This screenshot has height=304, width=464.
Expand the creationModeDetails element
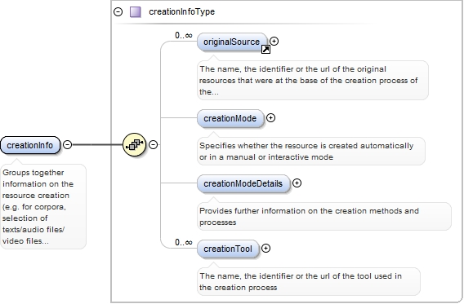coord(297,183)
